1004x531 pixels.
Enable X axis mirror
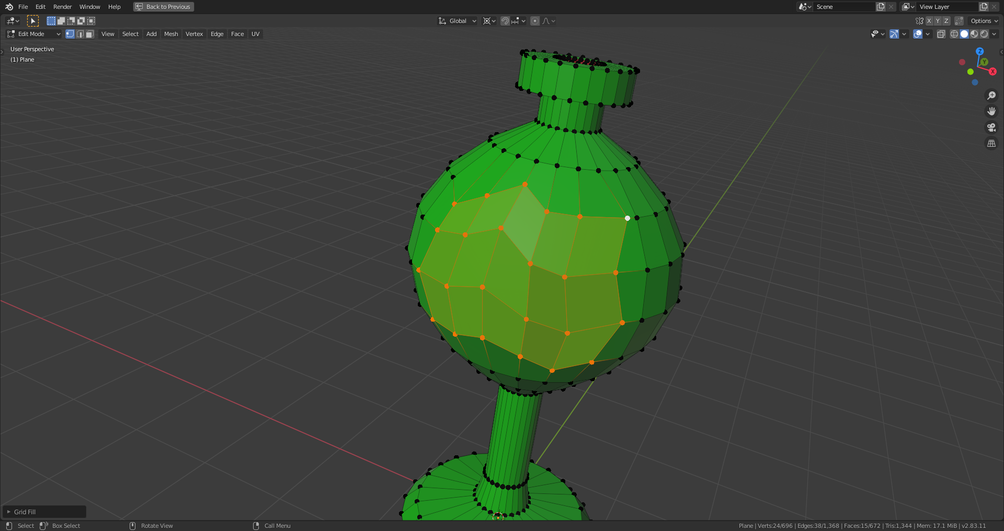[929, 21]
